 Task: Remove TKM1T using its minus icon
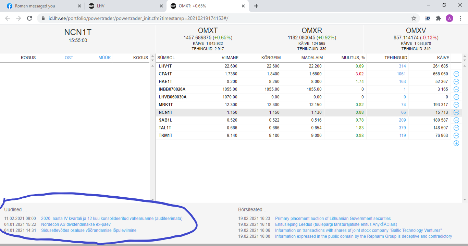(456, 136)
